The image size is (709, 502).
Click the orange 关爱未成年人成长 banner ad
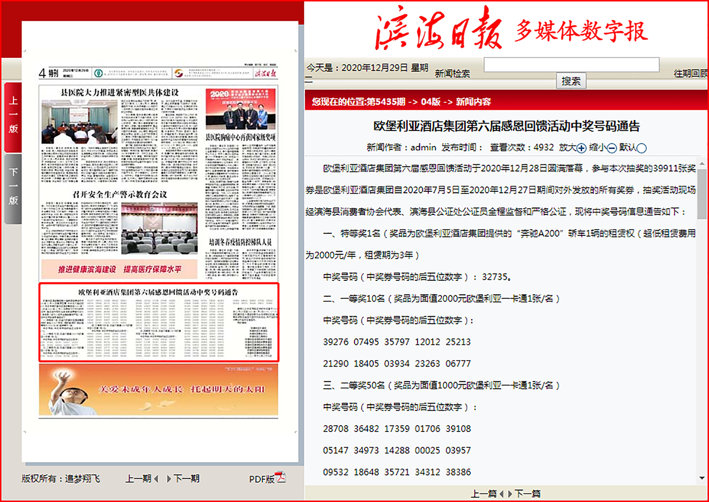pos(158,390)
